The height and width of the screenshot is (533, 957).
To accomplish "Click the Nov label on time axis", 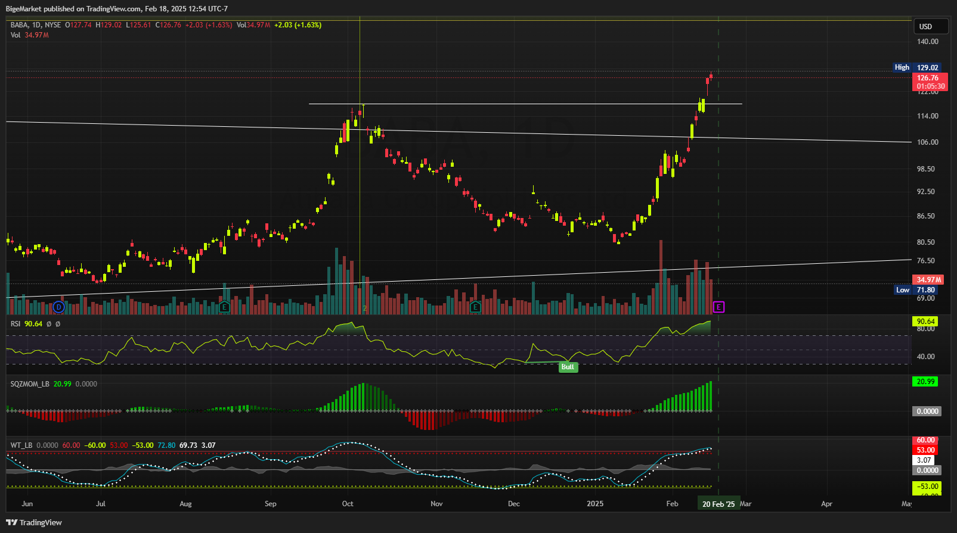I will tap(436, 504).
